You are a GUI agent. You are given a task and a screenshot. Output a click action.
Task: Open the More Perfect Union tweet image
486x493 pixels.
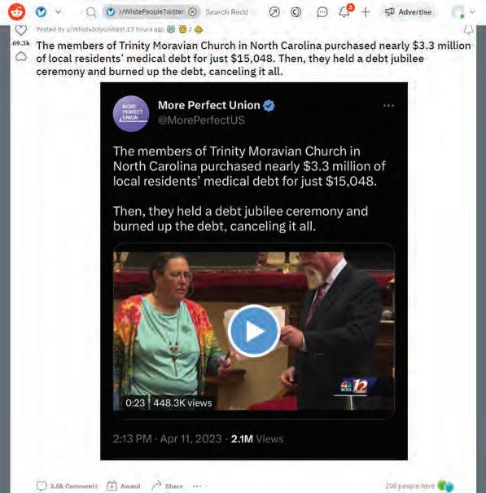[254, 271]
